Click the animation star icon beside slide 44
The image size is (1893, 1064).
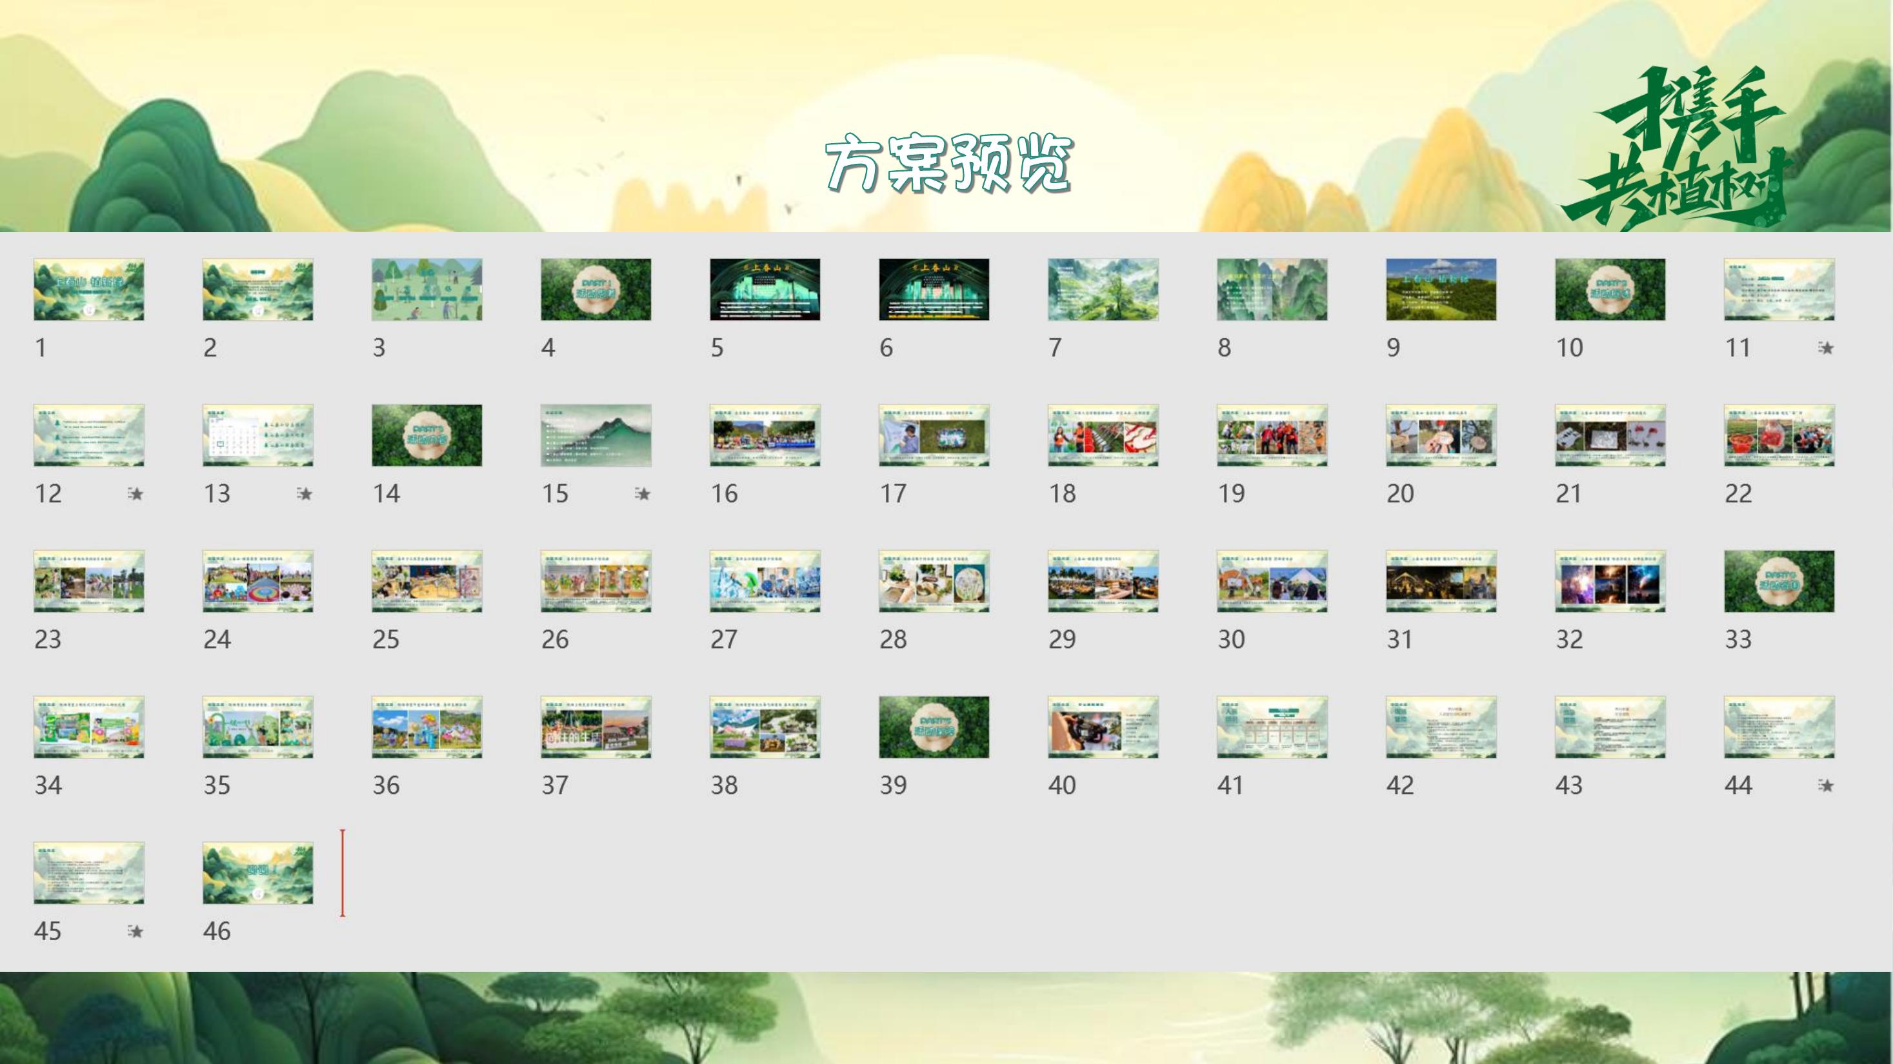(x=1826, y=785)
